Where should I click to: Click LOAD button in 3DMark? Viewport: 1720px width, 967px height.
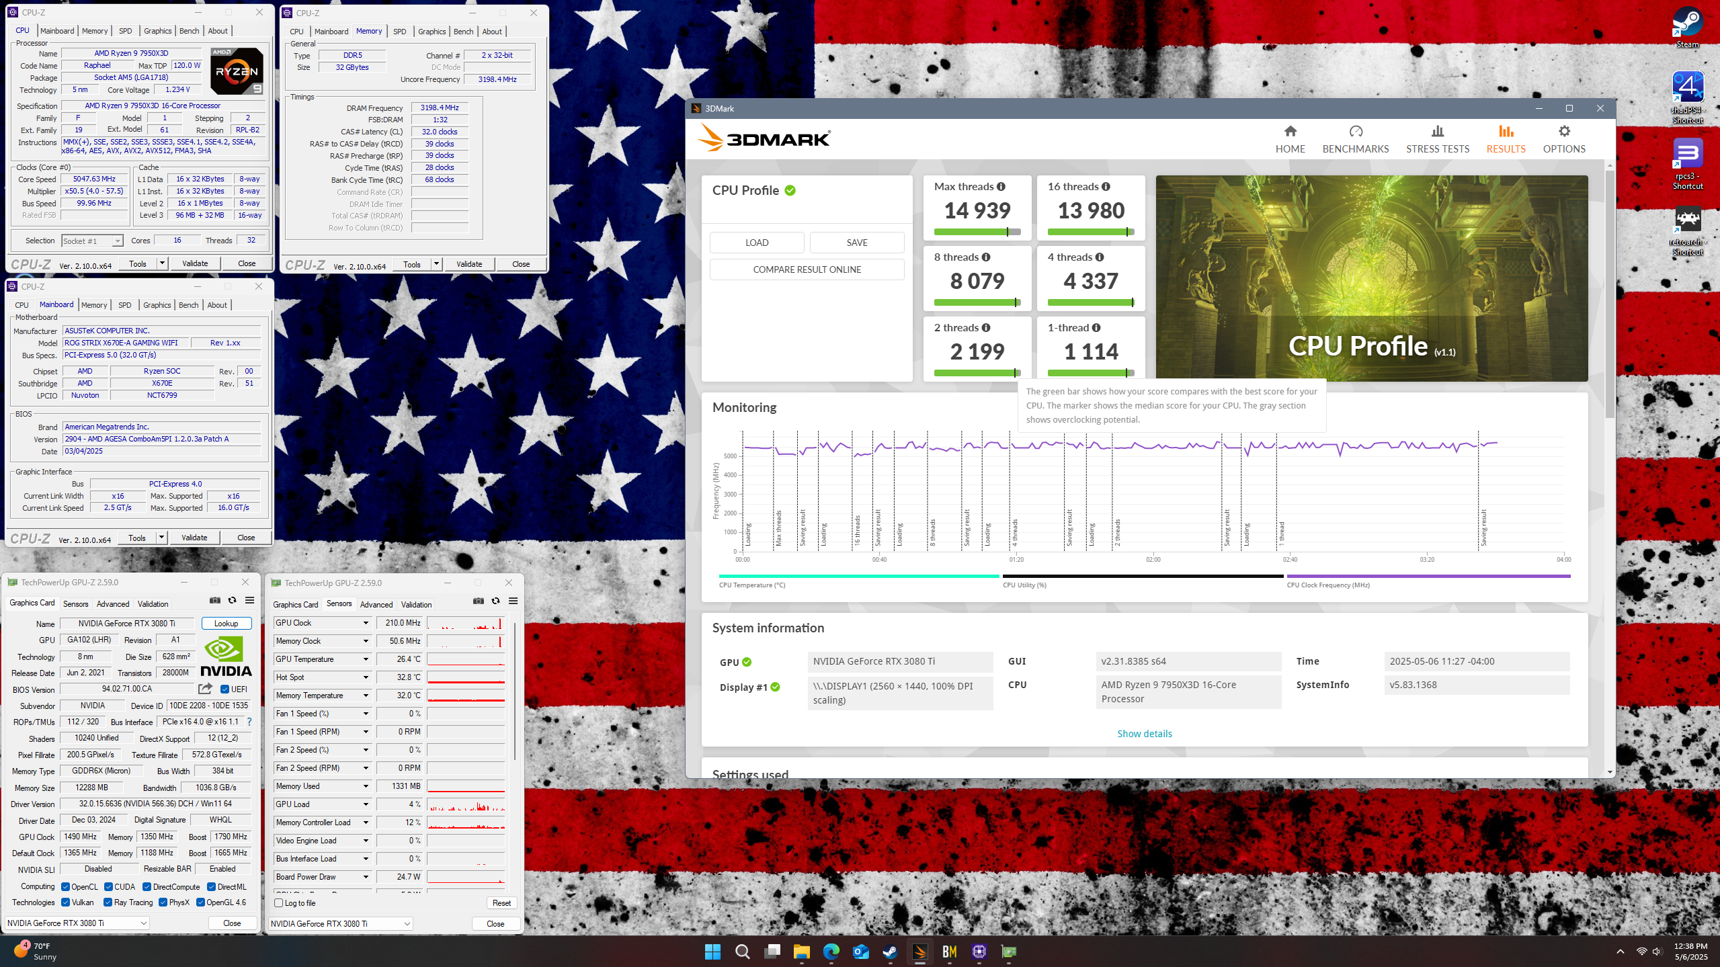tap(757, 243)
